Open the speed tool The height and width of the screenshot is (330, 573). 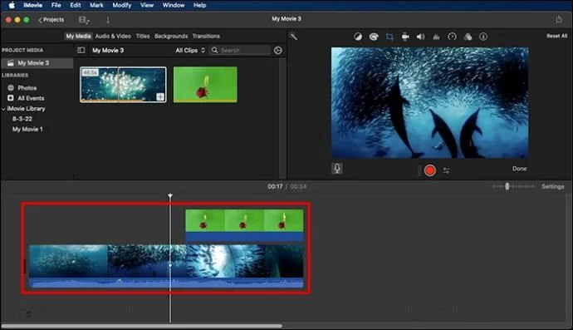452,37
